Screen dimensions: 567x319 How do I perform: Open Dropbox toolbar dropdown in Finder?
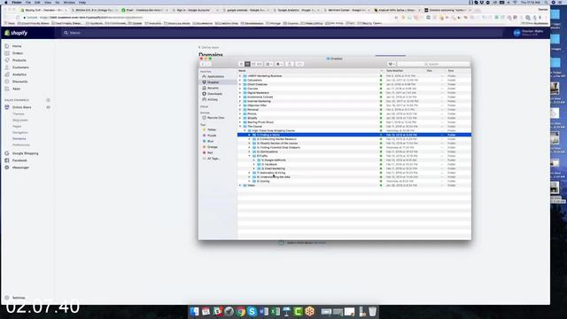(392, 64)
